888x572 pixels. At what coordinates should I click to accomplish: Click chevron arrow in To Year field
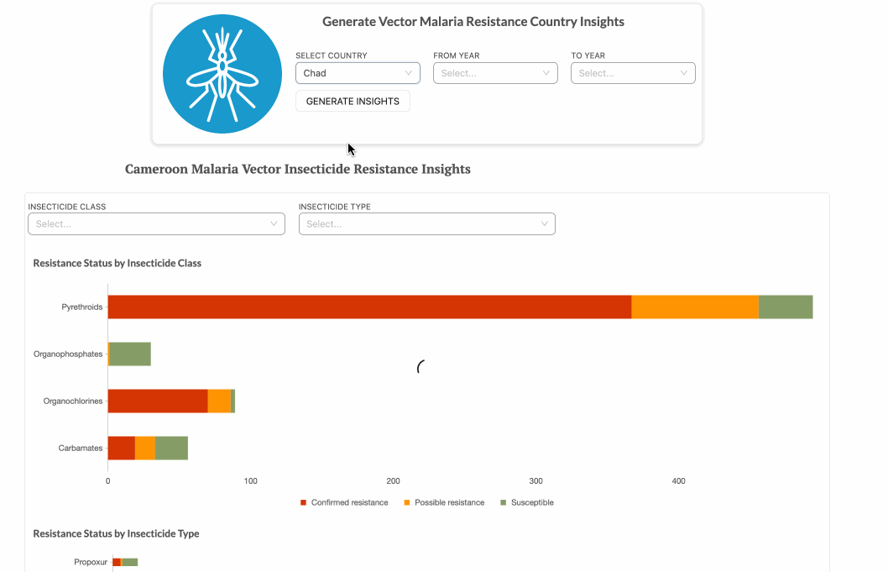pos(683,73)
